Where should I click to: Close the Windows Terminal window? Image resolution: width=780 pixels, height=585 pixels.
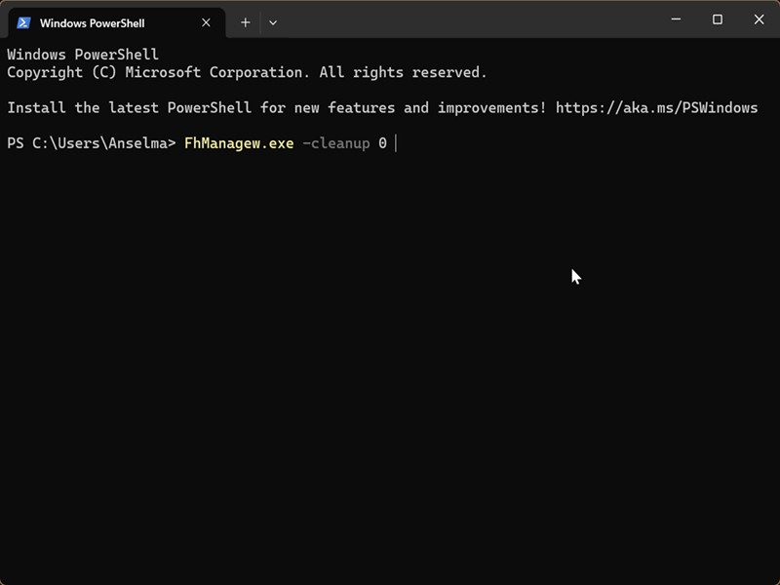click(760, 19)
